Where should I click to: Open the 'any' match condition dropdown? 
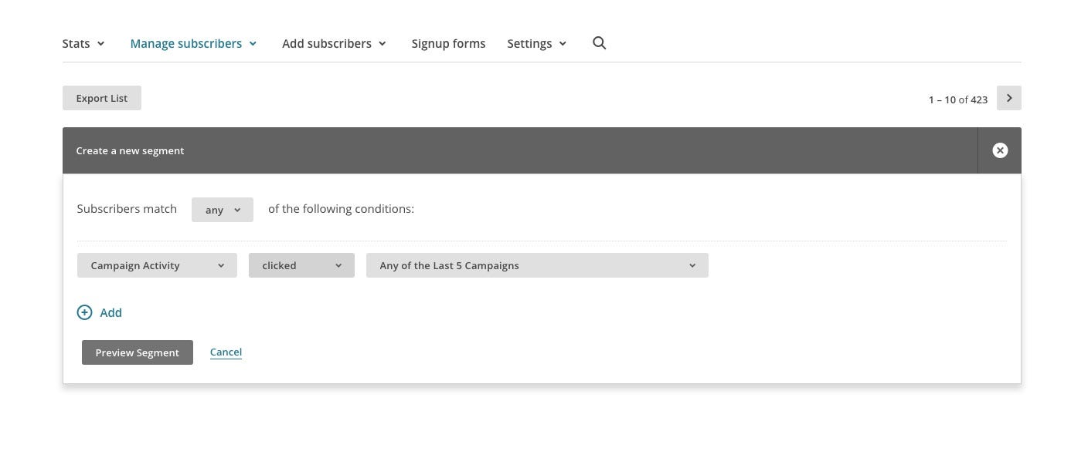222,210
